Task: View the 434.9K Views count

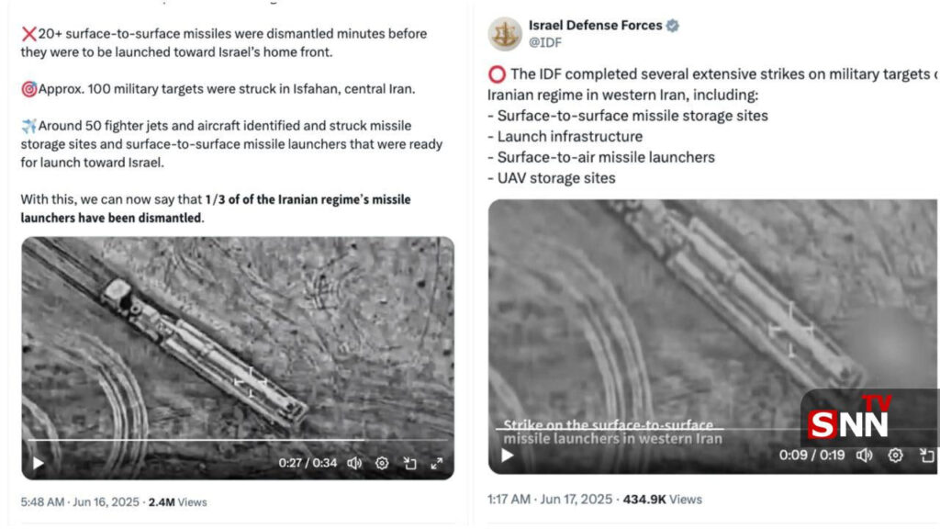Action: (x=662, y=500)
